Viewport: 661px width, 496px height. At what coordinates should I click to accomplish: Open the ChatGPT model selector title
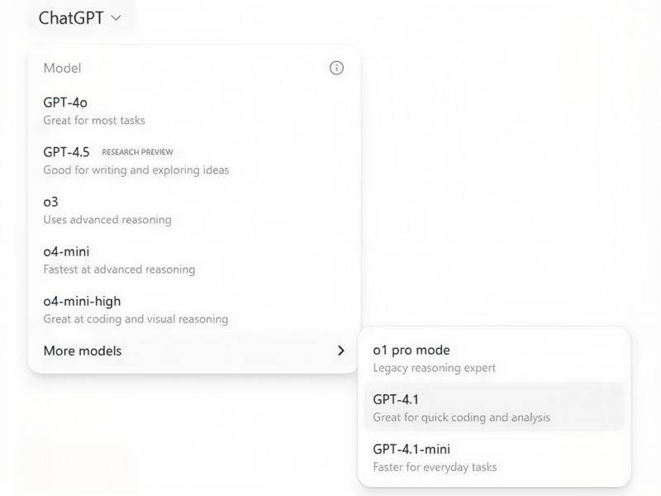[71, 18]
